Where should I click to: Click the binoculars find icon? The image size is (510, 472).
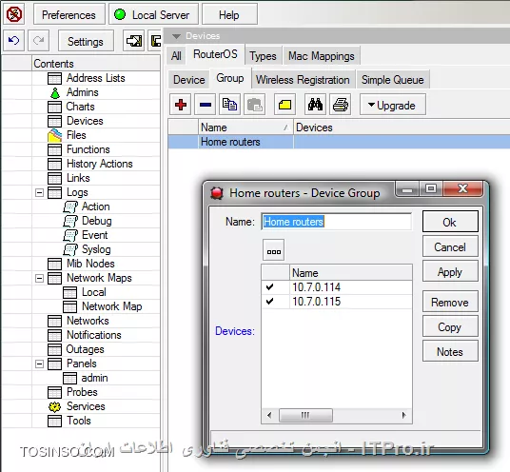point(316,105)
